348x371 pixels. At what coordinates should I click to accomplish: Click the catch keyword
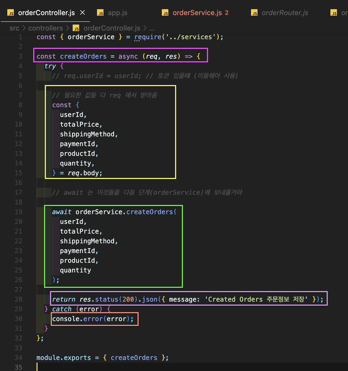(x=62, y=309)
